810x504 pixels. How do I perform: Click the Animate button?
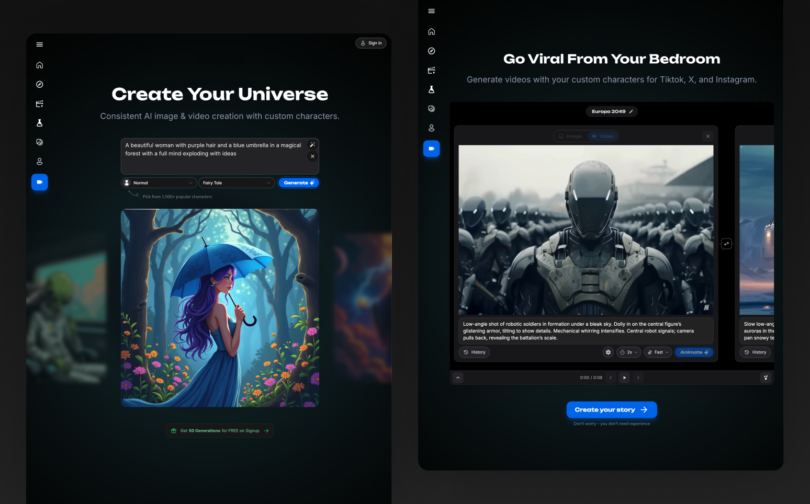[x=694, y=352]
